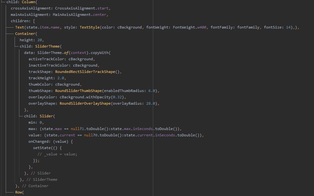This screenshot has width=314, height=196.
Task: Click 'inactiveTrackColor: cBackground,' line
Action: click(x=64, y=65)
